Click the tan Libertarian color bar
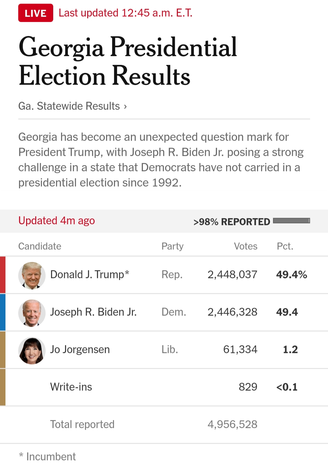The width and height of the screenshot is (328, 469). [3, 350]
